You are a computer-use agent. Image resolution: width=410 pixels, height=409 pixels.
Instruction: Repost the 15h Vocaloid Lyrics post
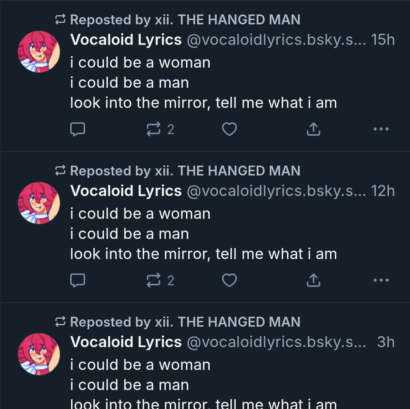pos(154,129)
